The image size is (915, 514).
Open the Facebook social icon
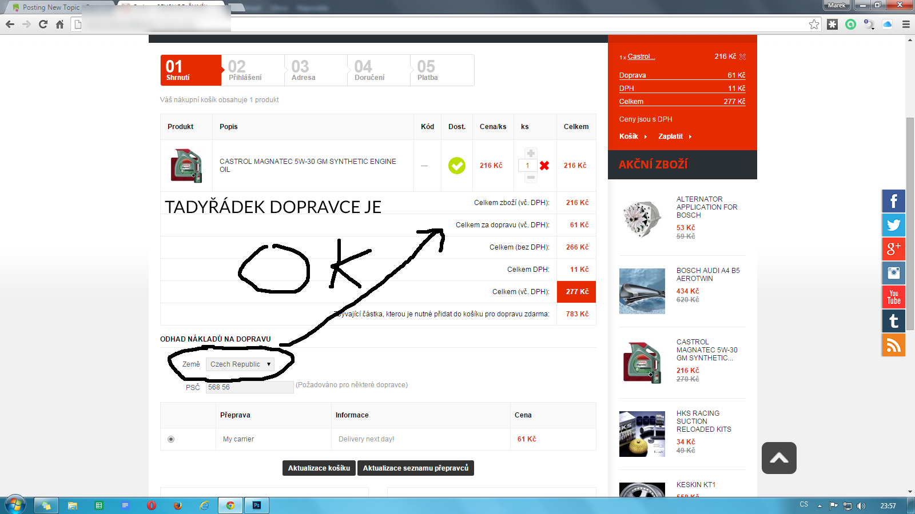click(893, 201)
